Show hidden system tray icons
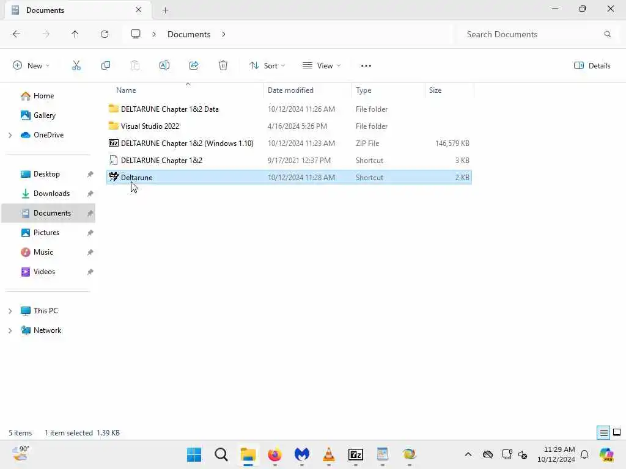The image size is (626, 469). tap(468, 454)
